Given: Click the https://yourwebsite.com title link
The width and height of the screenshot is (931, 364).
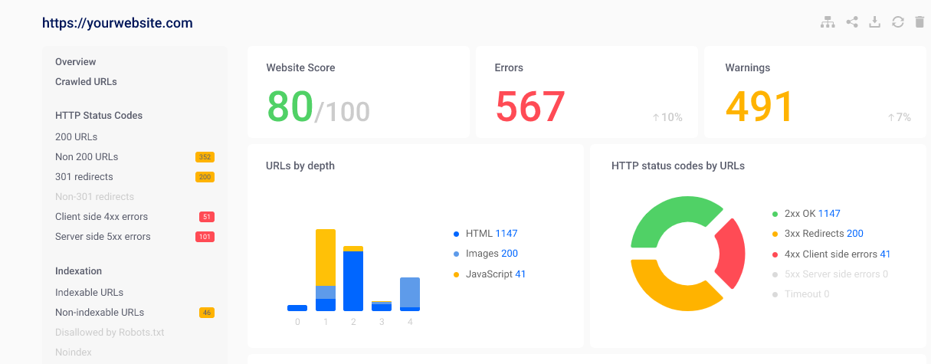Looking at the screenshot, I should pyautogui.click(x=117, y=23).
